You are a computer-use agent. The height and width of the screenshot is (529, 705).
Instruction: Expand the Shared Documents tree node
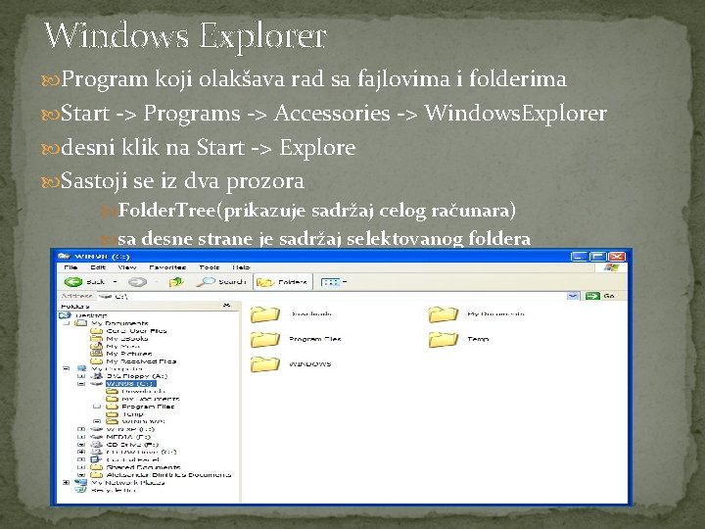tap(81, 467)
